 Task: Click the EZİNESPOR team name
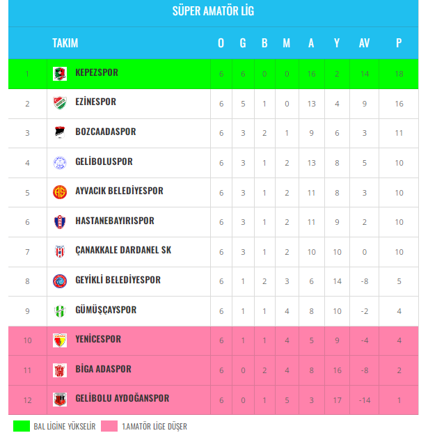[x=95, y=102]
